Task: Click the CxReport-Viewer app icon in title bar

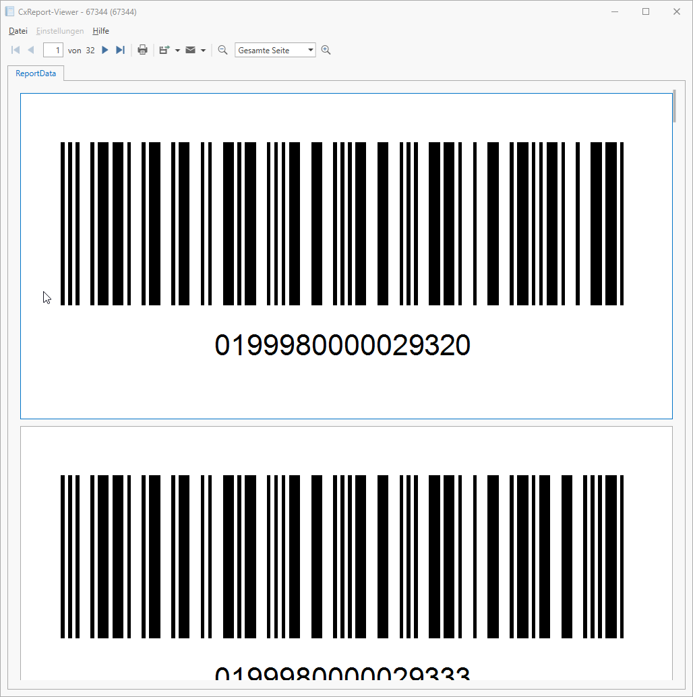Action: (10, 11)
